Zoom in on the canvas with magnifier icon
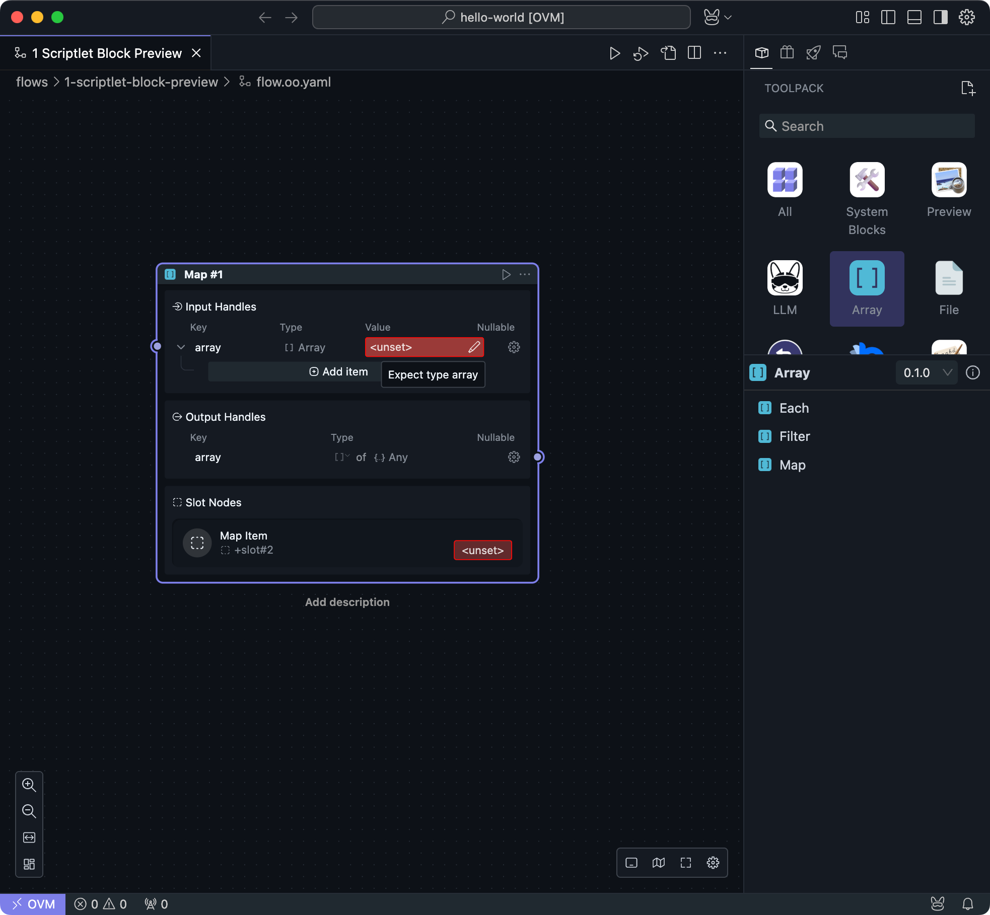This screenshot has width=990, height=915. click(x=29, y=785)
